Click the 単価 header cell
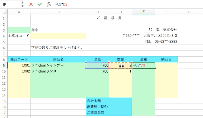This screenshot has height=118, width=203. click(98, 60)
